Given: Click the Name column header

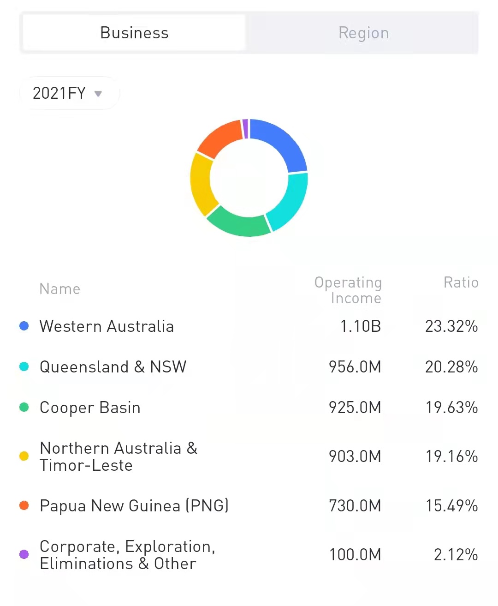Looking at the screenshot, I should (60, 289).
